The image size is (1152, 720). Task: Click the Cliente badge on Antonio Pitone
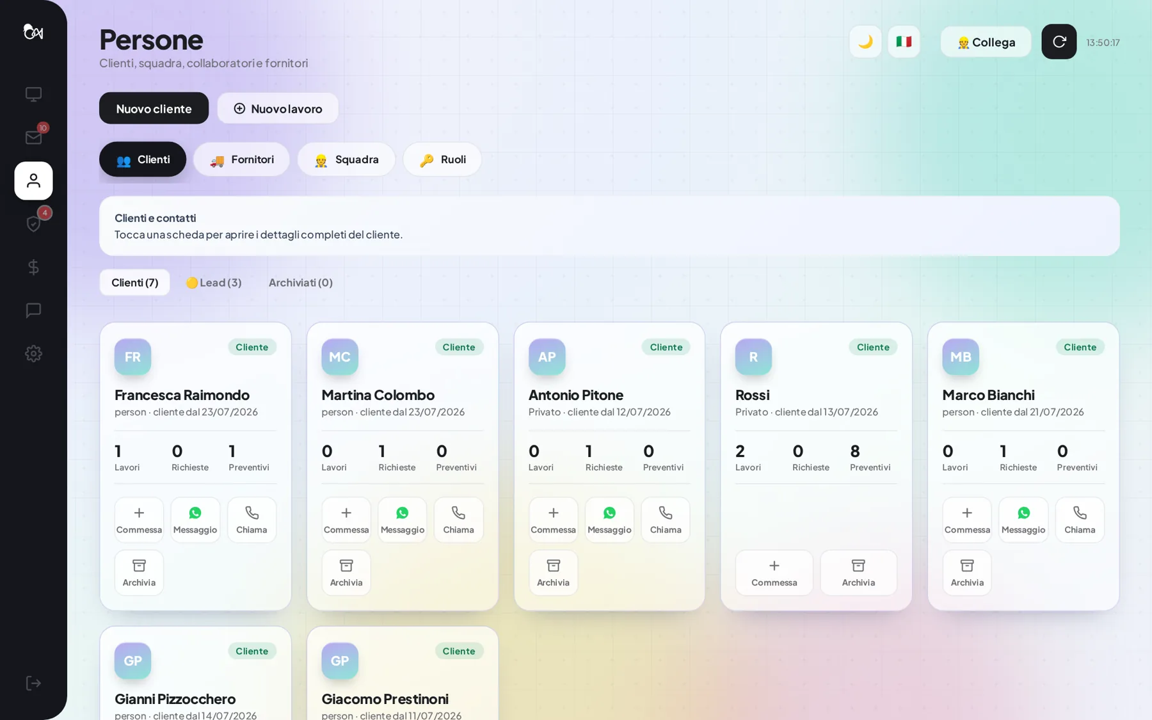click(x=666, y=347)
